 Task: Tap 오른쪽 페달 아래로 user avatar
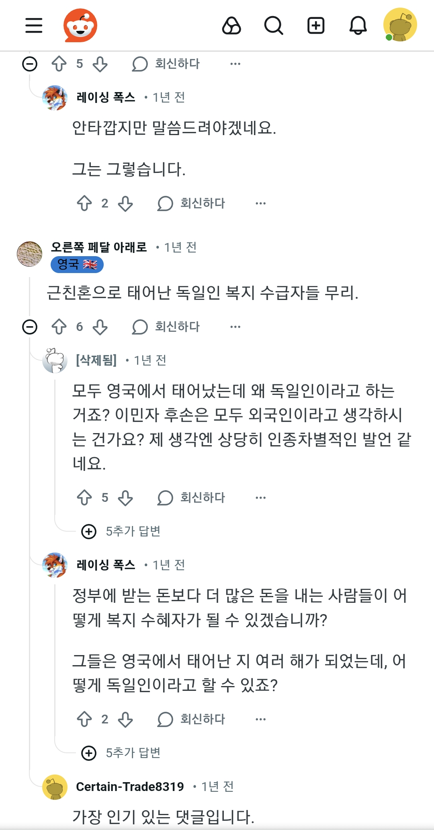(x=30, y=254)
